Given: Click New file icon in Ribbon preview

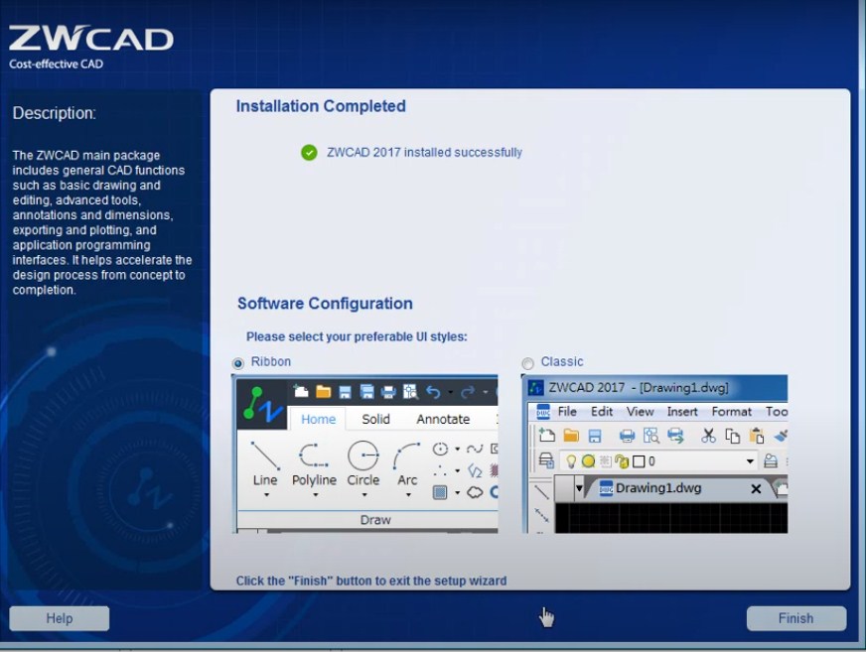Looking at the screenshot, I should tap(301, 391).
